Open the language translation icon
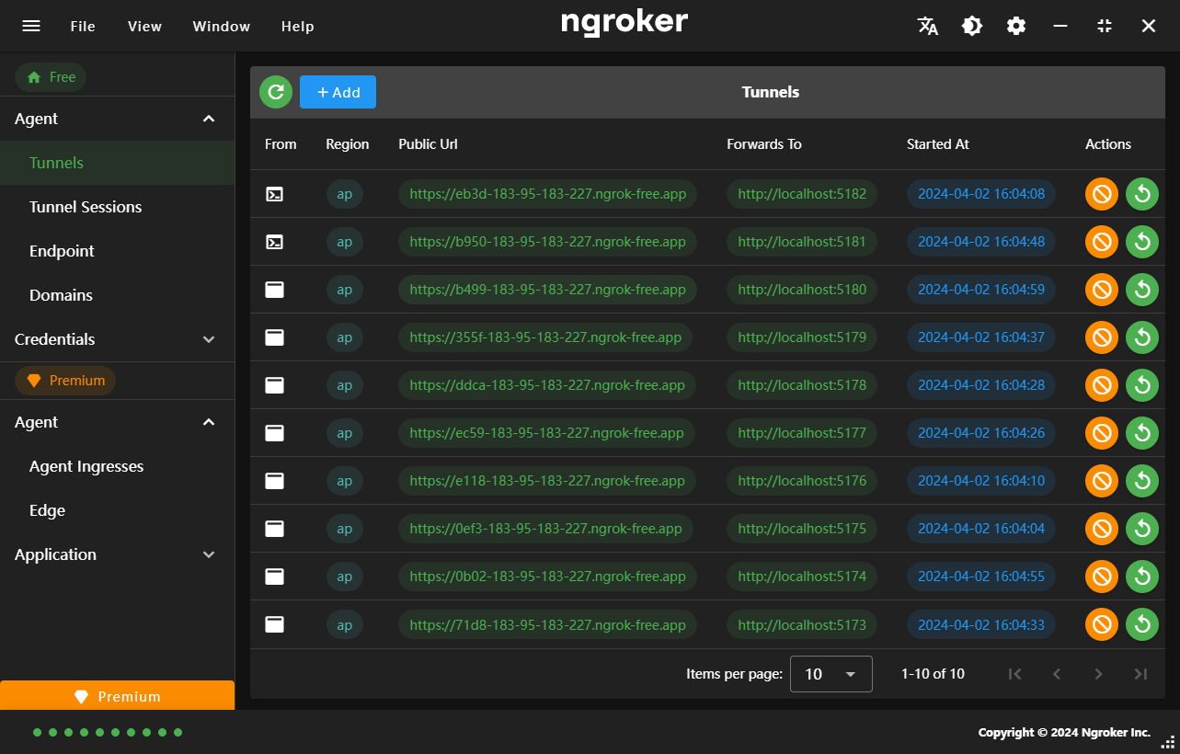 [x=928, y=26]
